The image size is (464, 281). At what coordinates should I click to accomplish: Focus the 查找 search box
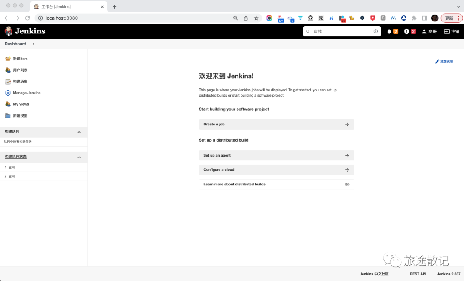click(342, 31)
